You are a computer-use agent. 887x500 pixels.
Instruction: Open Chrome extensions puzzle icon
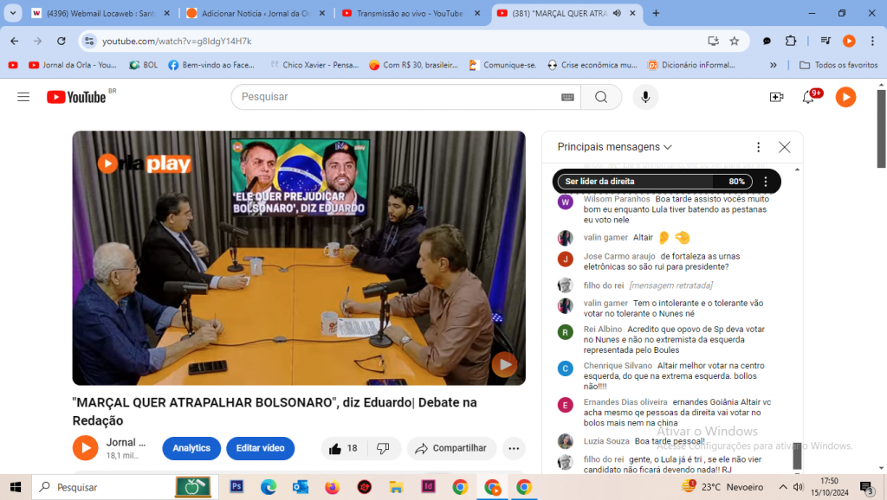[790, 41]
